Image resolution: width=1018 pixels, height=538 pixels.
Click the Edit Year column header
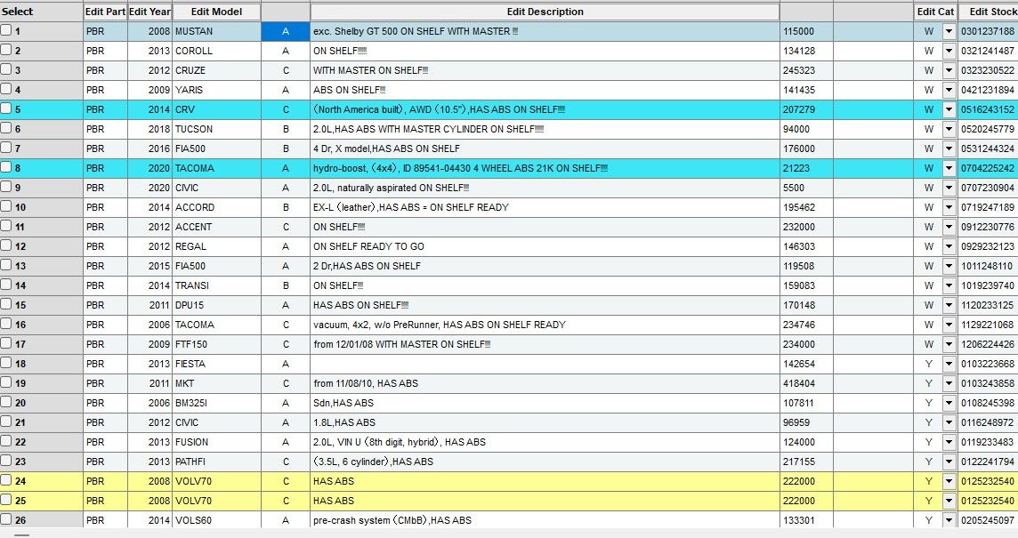tap(150, 12)
